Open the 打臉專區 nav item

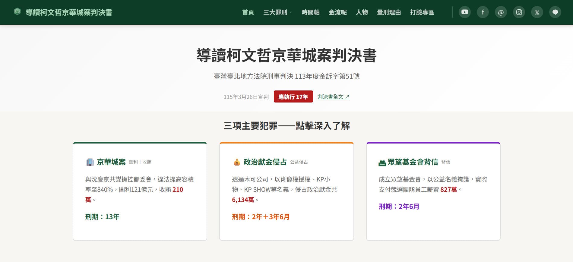tap(422, 12)
